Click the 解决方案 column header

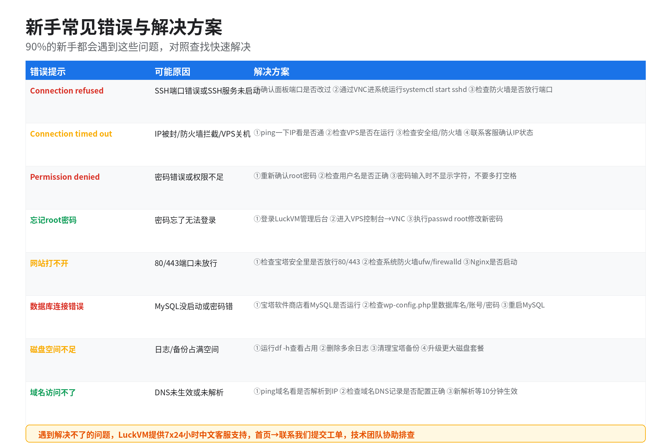click(272, 72)
